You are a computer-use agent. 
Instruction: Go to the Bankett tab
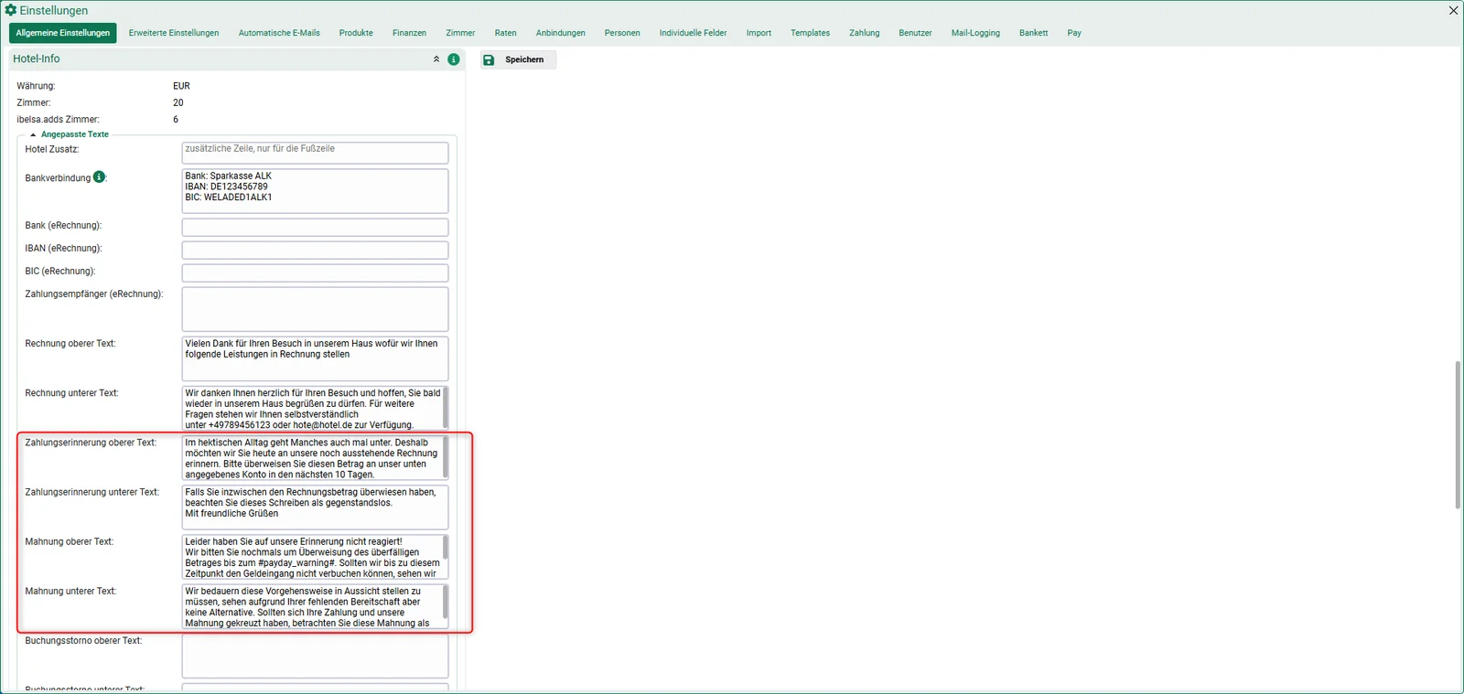point(1033,33)
